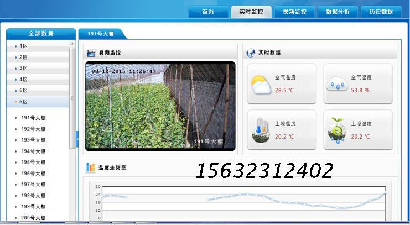Open 196号大棚 in the tree
The width and height of the screenshot is (410, 225).
pyautogui.click(x=33, y=174)
